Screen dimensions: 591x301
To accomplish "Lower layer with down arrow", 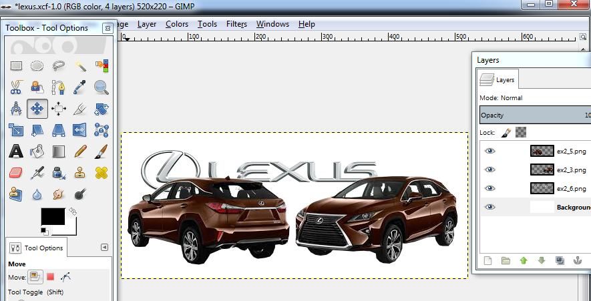I will (541, 260).
